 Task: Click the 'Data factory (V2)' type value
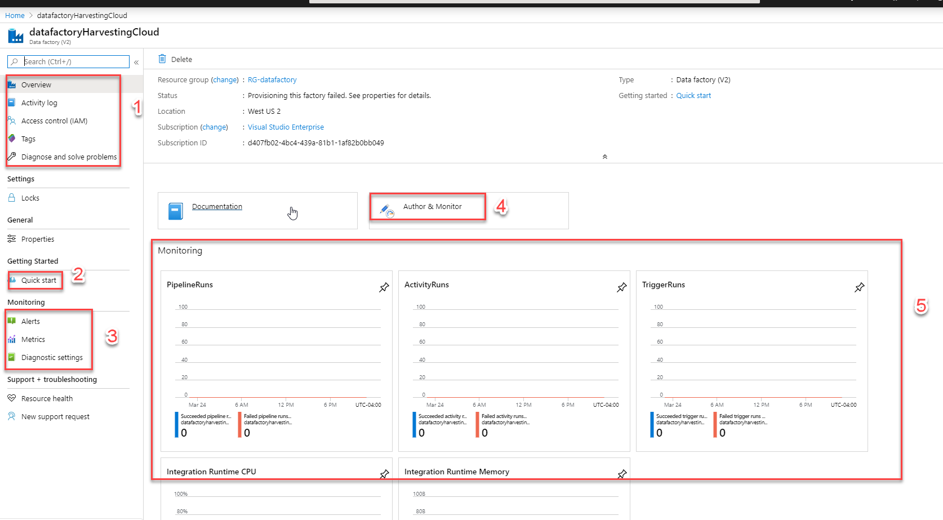(x=703, y=80)
